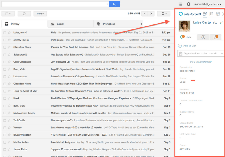Click the Created Date September 21, 2015
This screenshot has height=157, width=225.
191,127
